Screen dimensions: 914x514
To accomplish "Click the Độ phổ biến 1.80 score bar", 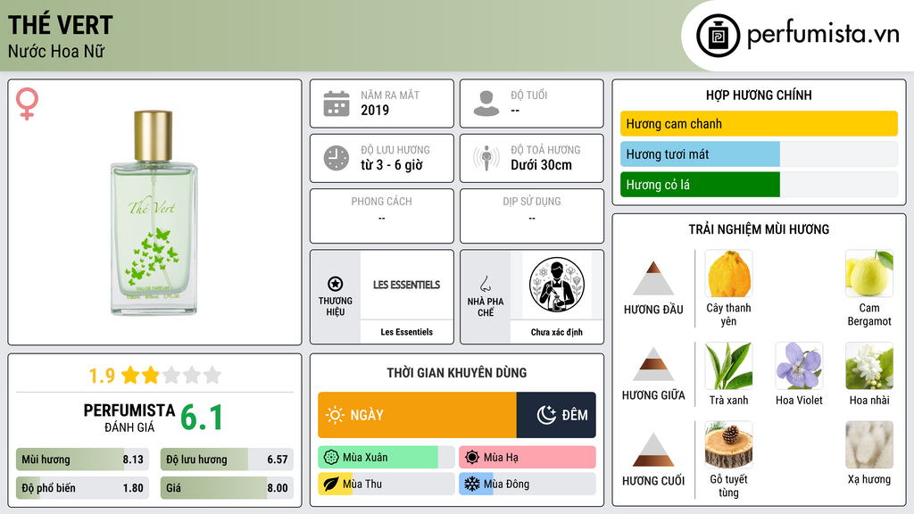I will coord(83,488).
